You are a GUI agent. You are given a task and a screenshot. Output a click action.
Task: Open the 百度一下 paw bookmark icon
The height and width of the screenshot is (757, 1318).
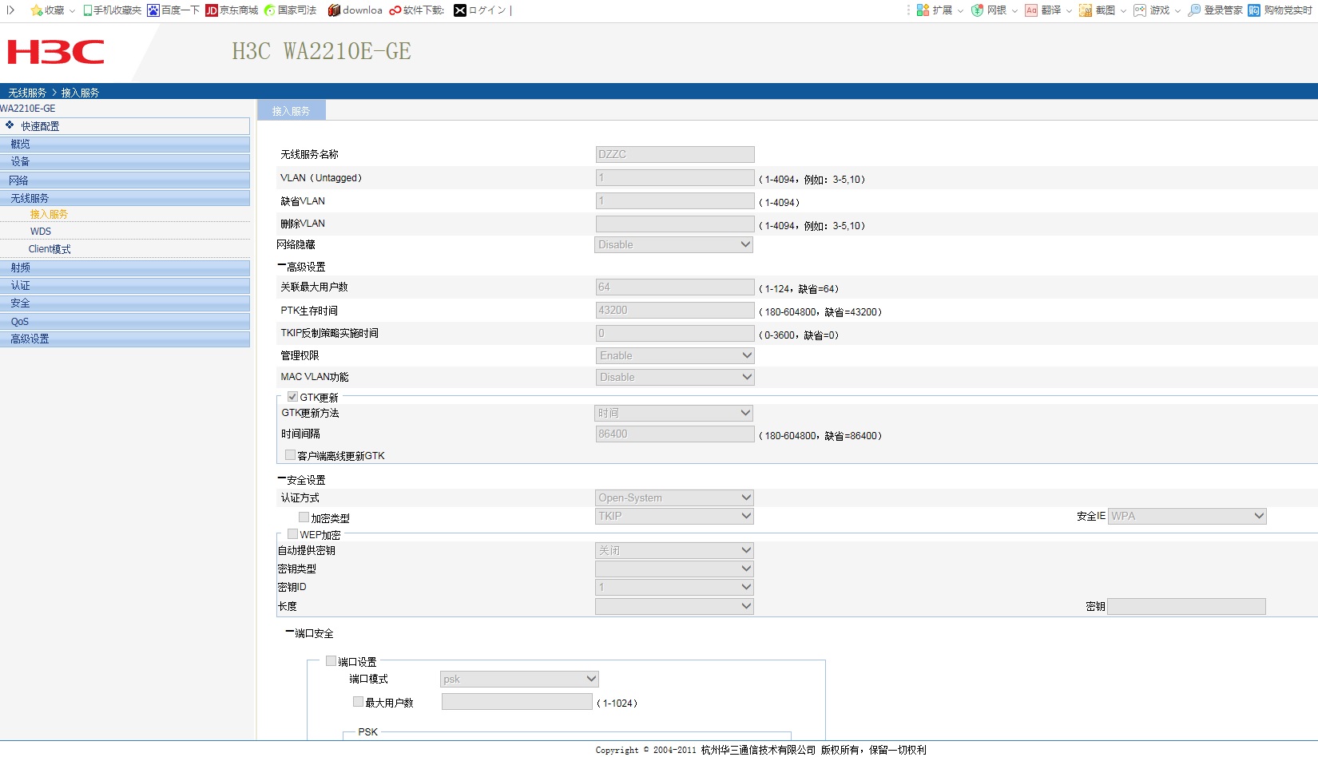153,10
